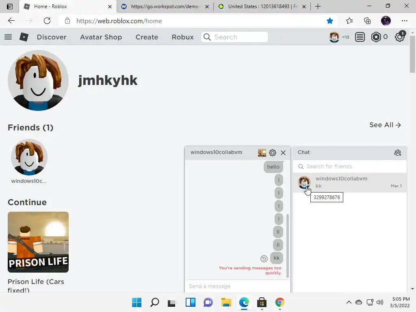Click the Robux balance hexagon icon

[x=376, y=37]
